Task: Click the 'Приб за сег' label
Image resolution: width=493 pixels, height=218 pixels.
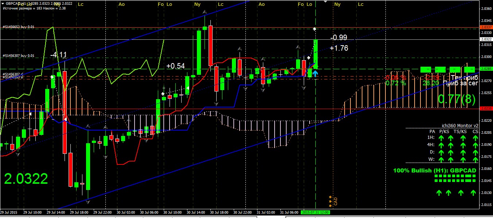Action: click(x=461, y=83)
